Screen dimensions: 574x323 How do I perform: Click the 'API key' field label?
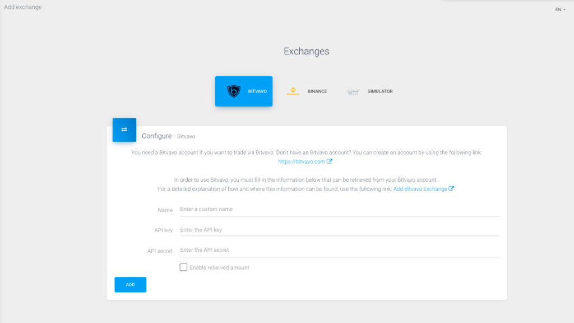[x=163, y=230]
